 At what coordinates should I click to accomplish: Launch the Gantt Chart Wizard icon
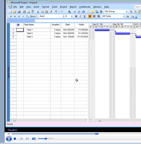pyautogui.click(x=133, y=16)
